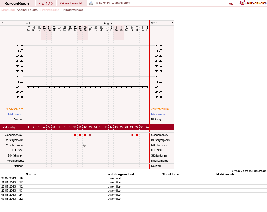Open the left Muttermund link
The height and width of the screenshot is (212, 267).
(x=16, y=114)
